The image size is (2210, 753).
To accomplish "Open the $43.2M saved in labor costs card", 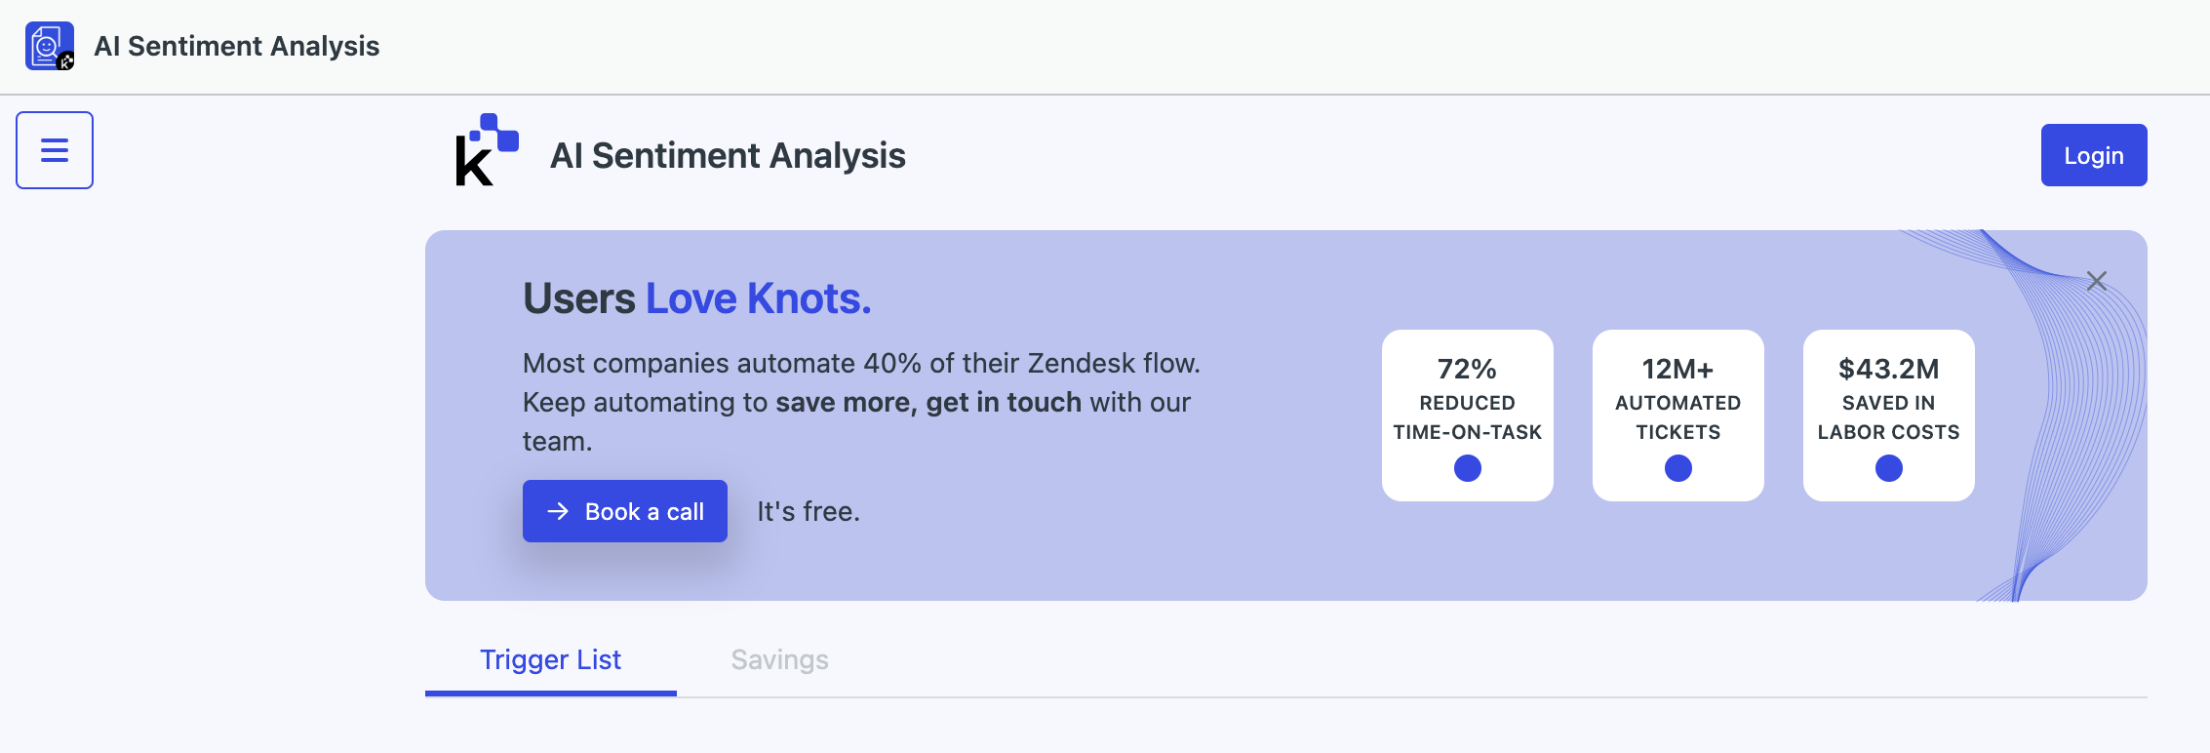I will pyautogui.click(x=1889, y=416).
